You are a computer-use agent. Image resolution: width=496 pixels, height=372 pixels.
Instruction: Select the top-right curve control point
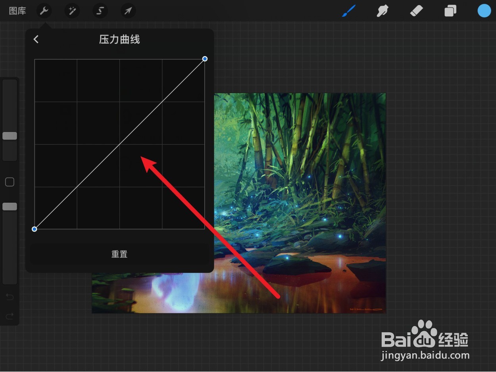click(x=205, y=59)
